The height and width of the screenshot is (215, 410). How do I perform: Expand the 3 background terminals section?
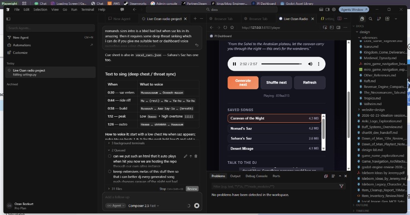point(126,143)
